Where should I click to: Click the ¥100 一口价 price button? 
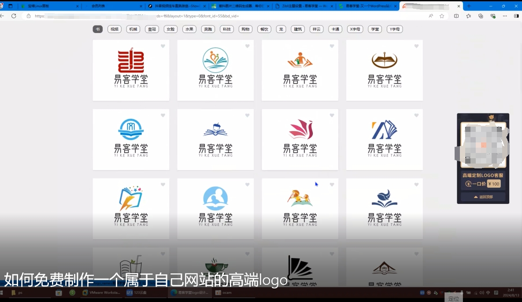[x=493, y=184]
